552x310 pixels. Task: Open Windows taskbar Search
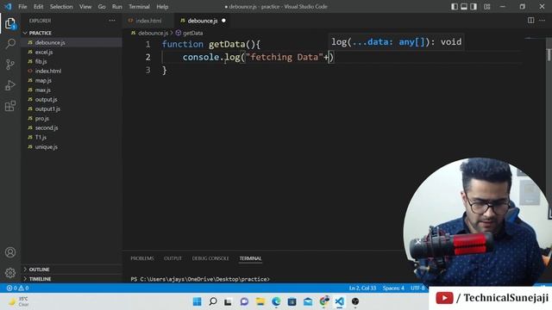(x=213, y=301)
